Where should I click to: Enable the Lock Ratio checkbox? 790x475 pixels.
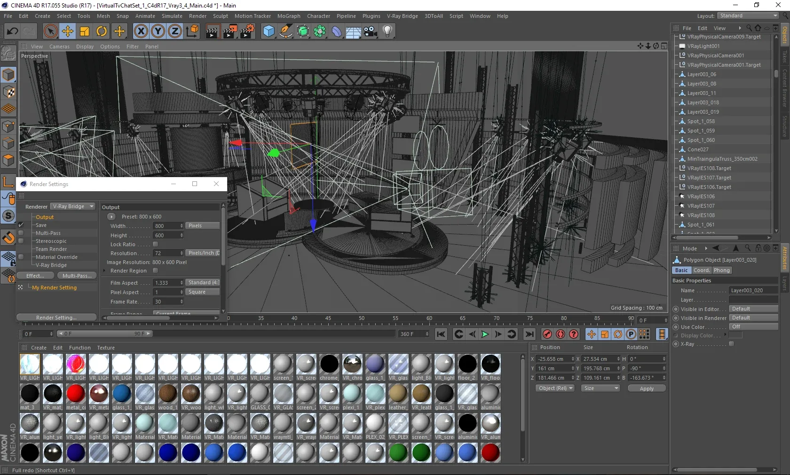pos(156,244)
